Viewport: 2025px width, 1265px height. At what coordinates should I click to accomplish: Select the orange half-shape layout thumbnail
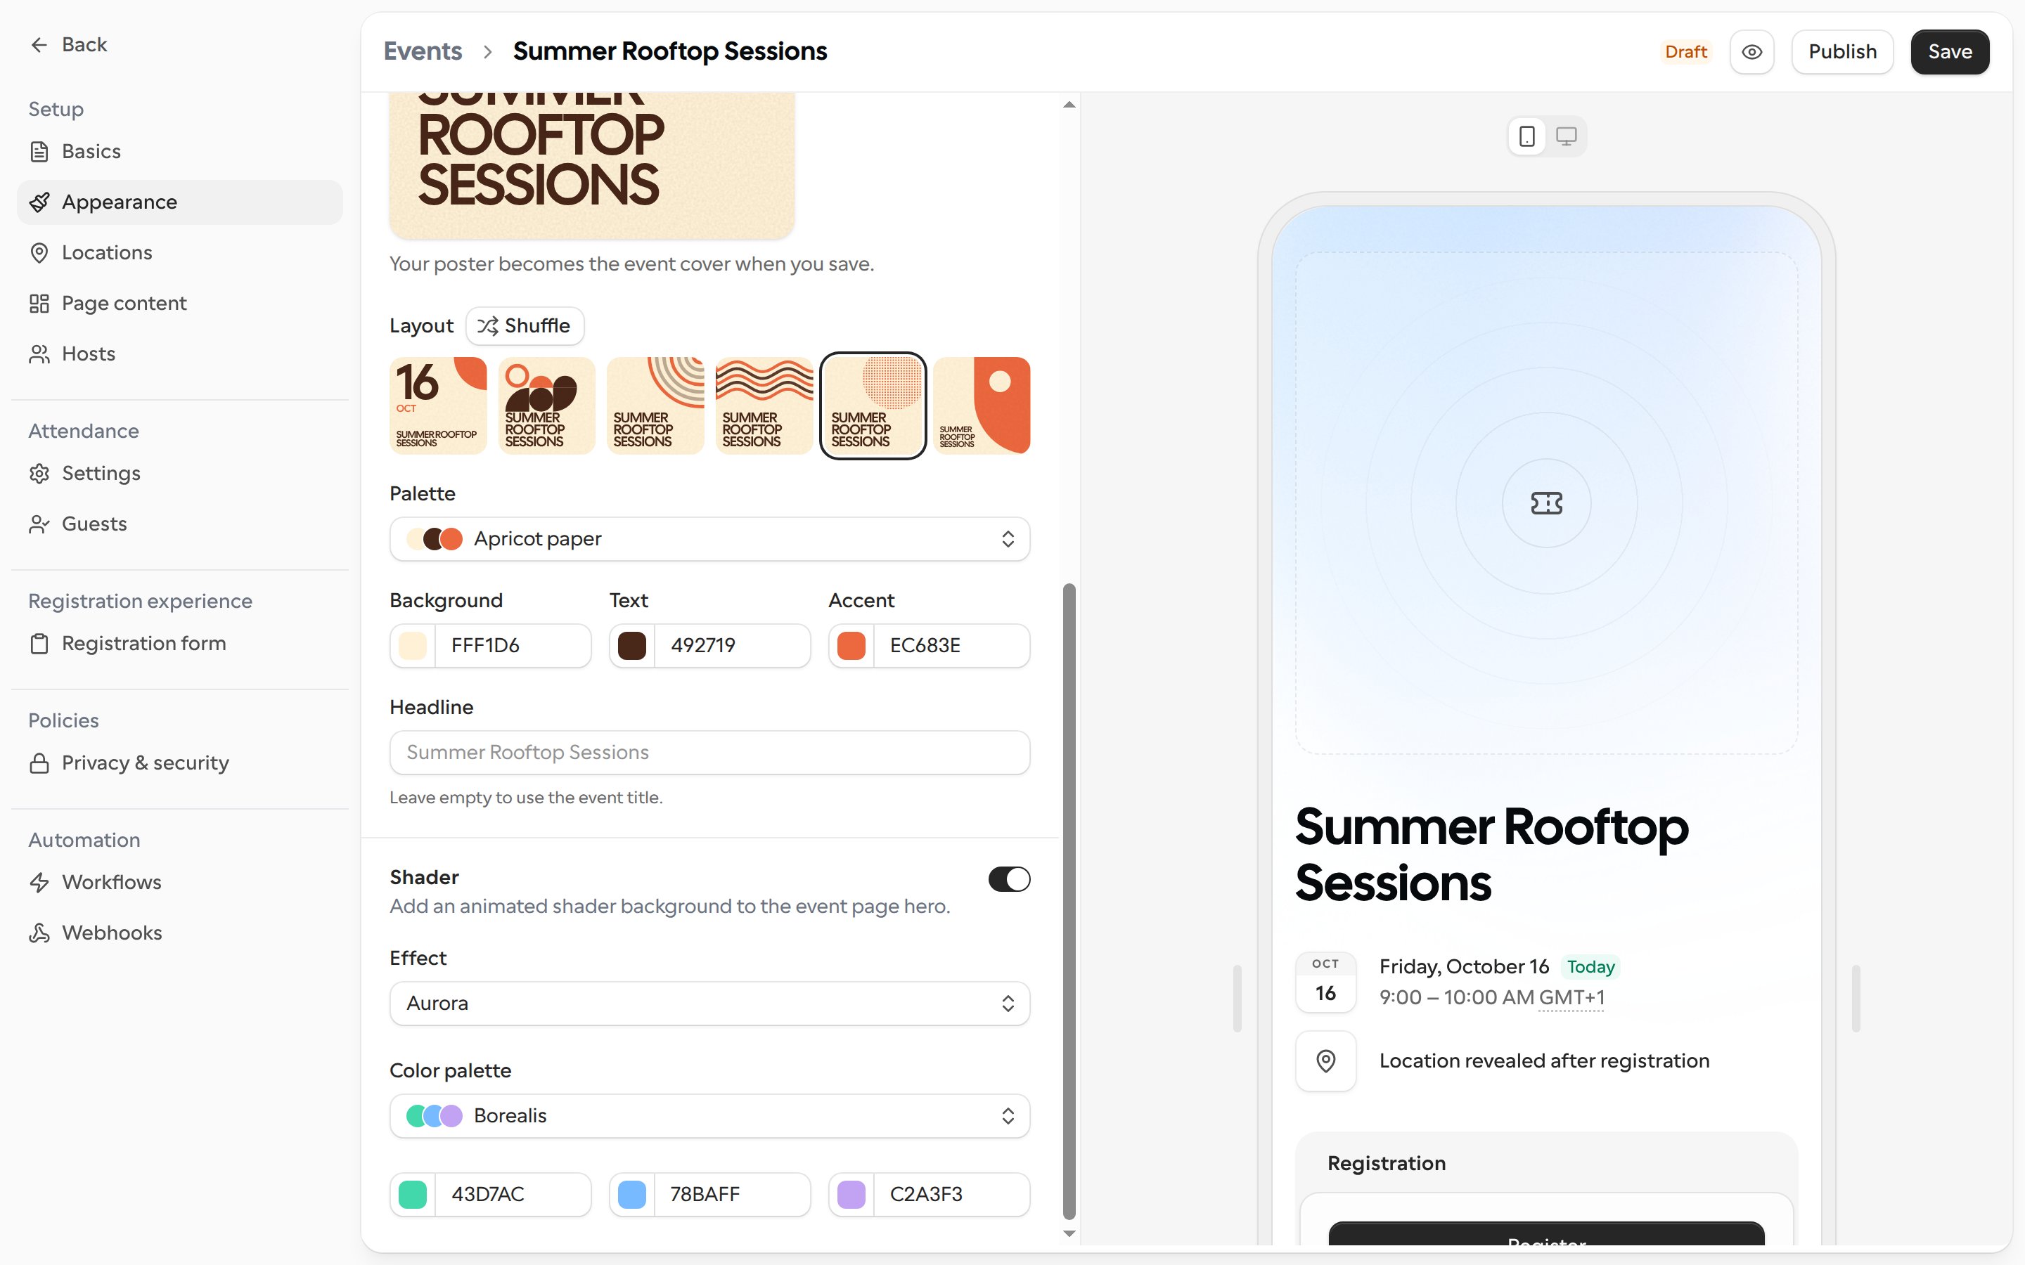(x=982, y=406)
